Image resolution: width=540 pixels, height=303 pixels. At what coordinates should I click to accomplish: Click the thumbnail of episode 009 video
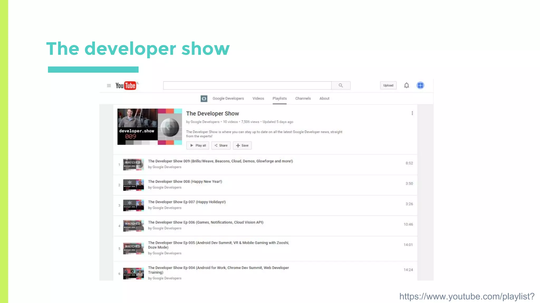tap(133, 165)
